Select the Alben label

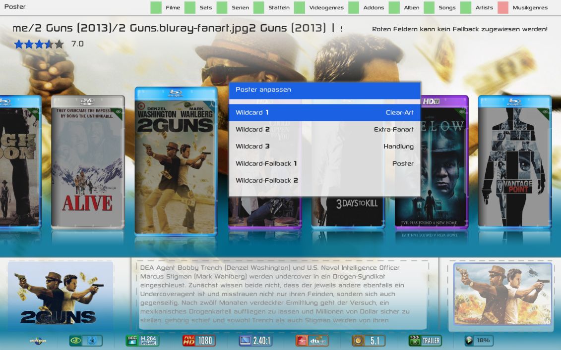[411, 7]
